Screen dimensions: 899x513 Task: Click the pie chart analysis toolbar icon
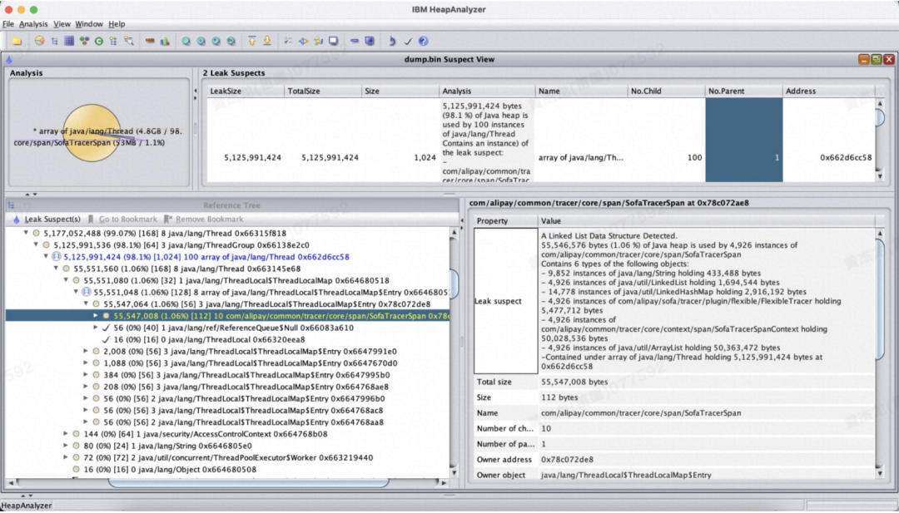tap(39, 40)
